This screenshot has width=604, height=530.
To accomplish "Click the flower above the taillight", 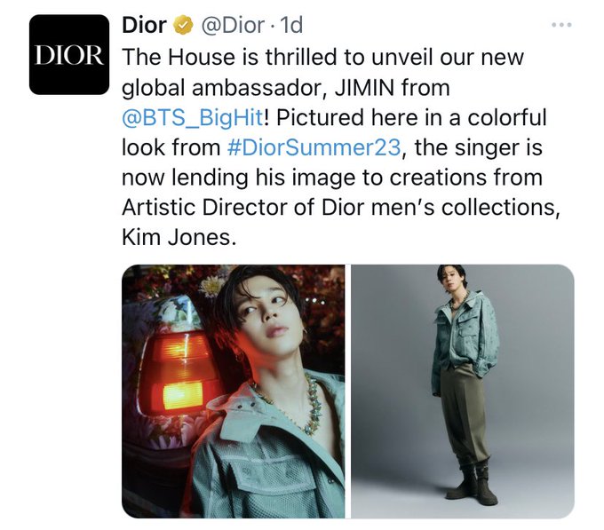I will point(213,287).
